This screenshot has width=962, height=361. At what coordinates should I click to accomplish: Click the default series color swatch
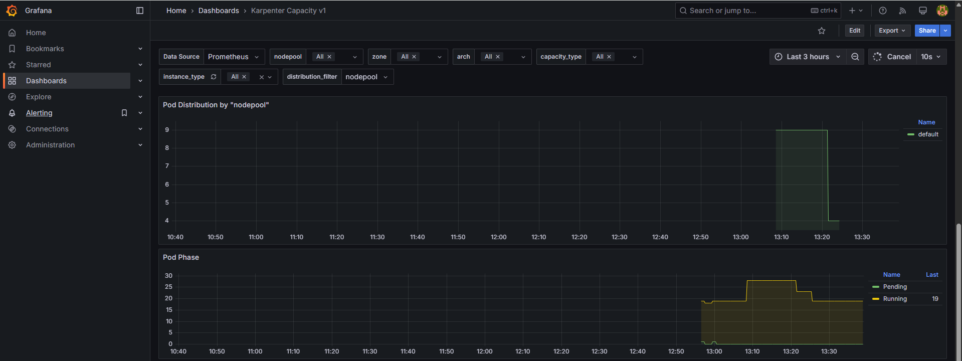pyautogui.click(x=911, y=134)
